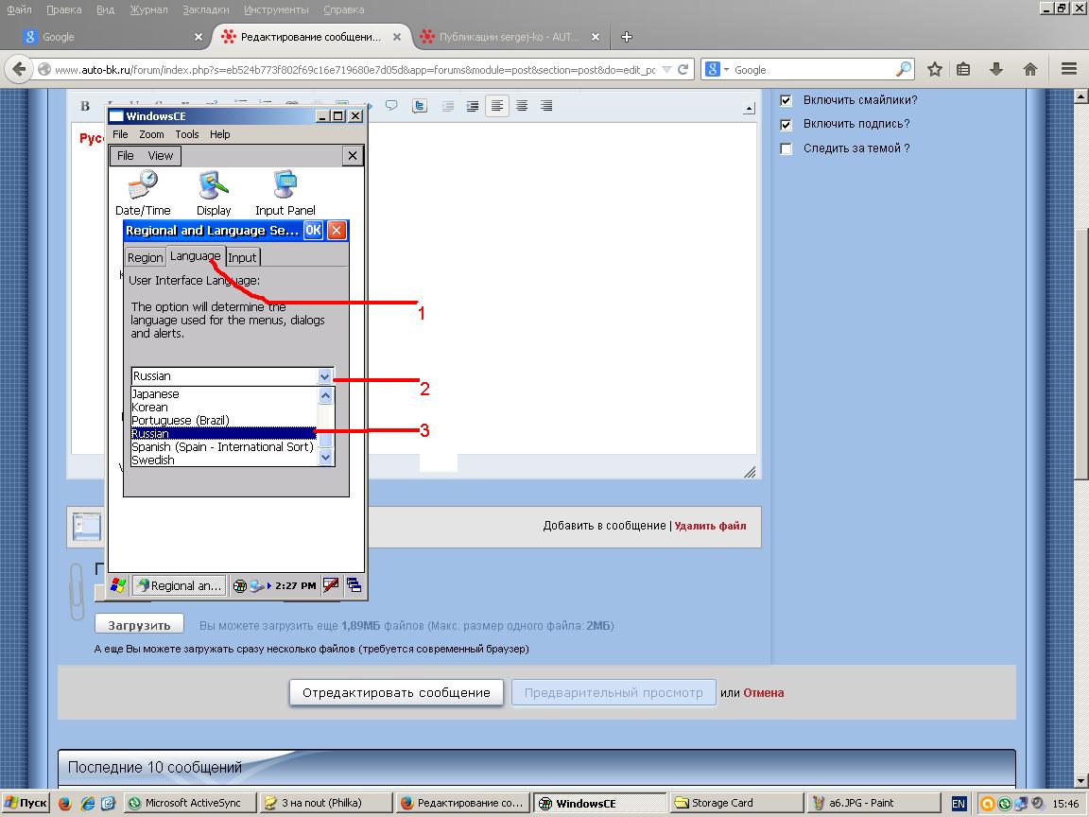Click the Отмена link

click(x=763, y=692)
